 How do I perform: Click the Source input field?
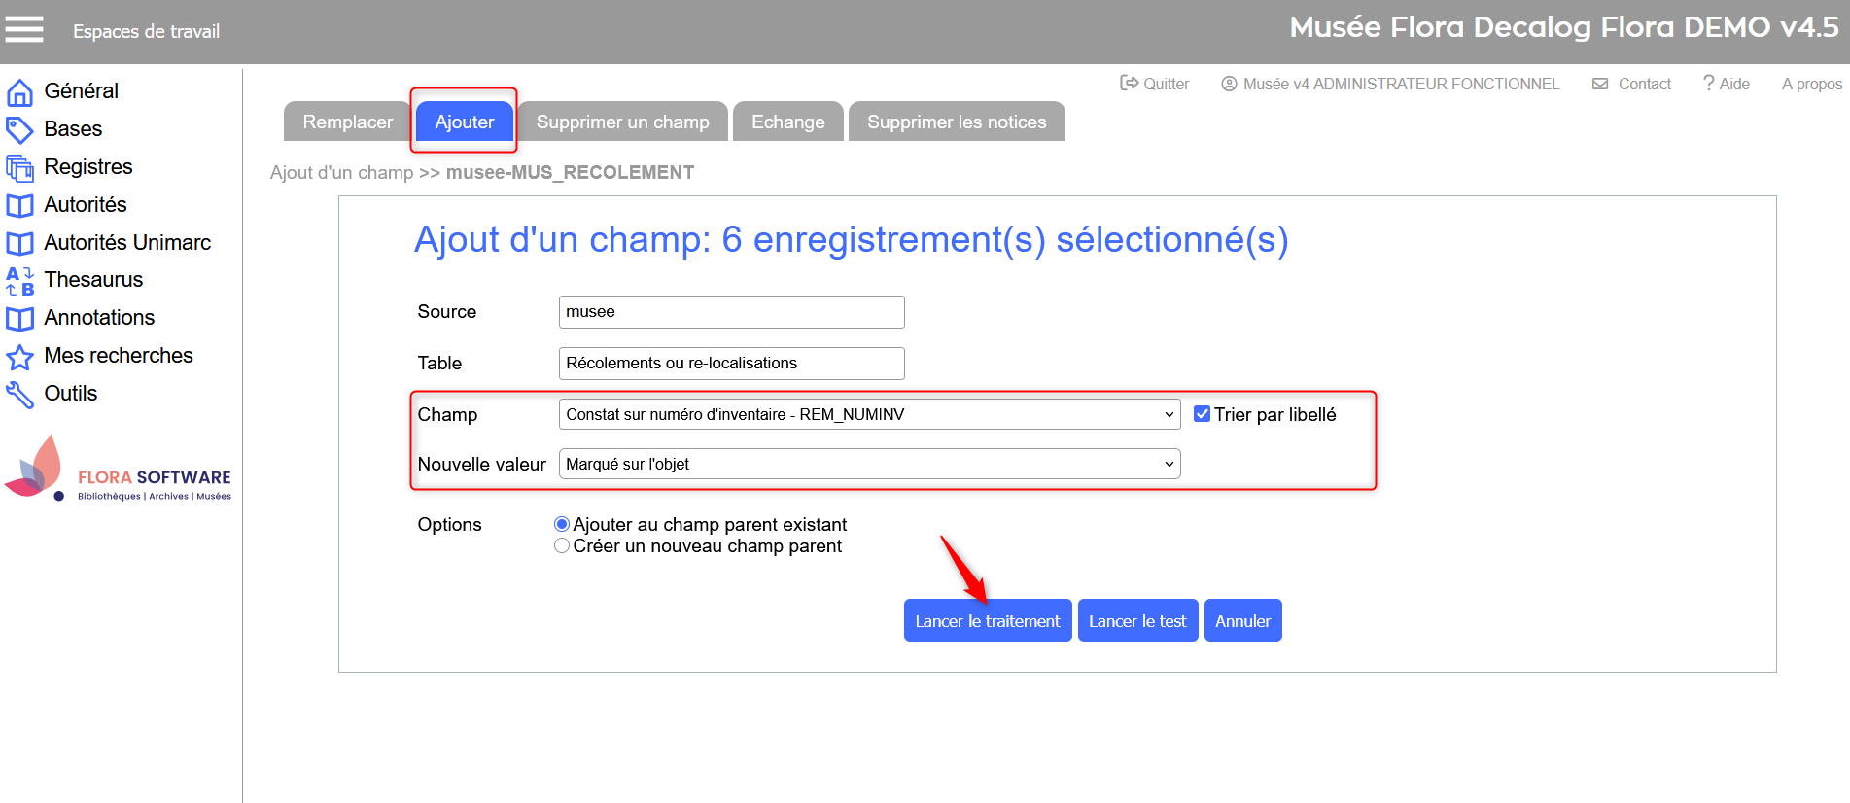[731, 312]
